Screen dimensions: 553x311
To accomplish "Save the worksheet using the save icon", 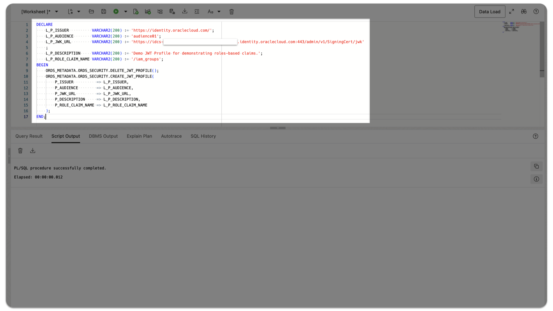I will (x=104, y=12).
